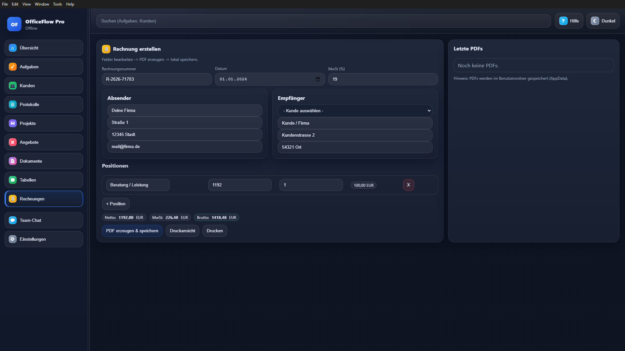Click the Tabellen green grid icon
625x351 pixels.
click(13, 180)
